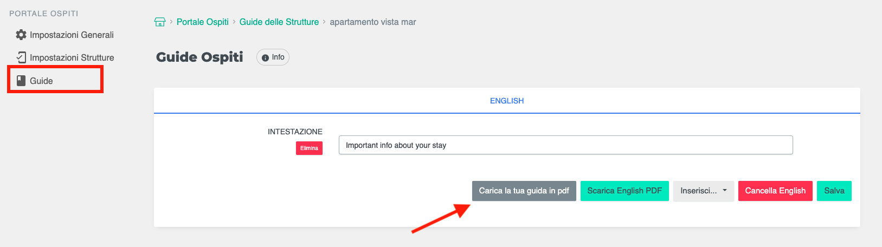Go to Portale Ospiti breadcrumb link
Image resolution: width=882 pixels, height=247 pixels.
point(203,22)
